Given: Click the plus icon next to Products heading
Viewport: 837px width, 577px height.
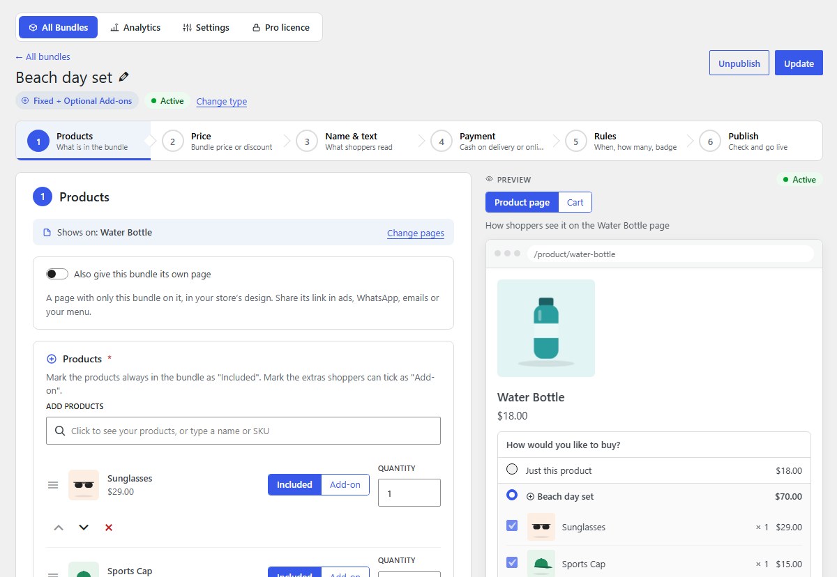Looking at the screenshot, I should pyautogui.click(x=51, y=359).
